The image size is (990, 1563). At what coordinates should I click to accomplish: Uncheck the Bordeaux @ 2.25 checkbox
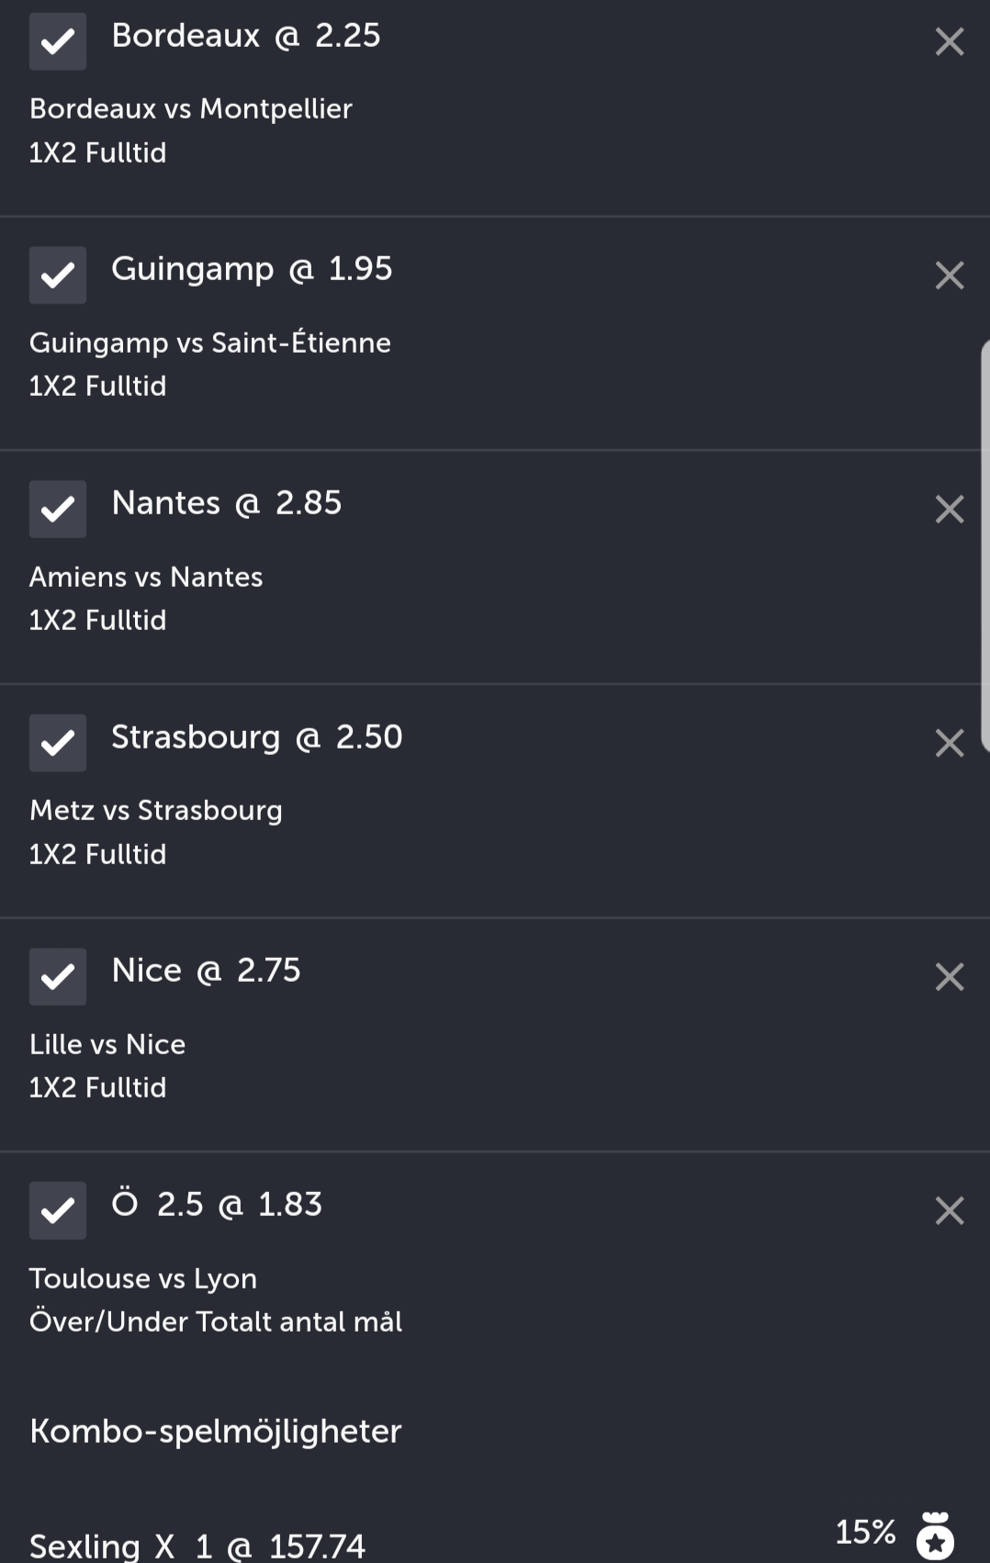tap(58, 41)
